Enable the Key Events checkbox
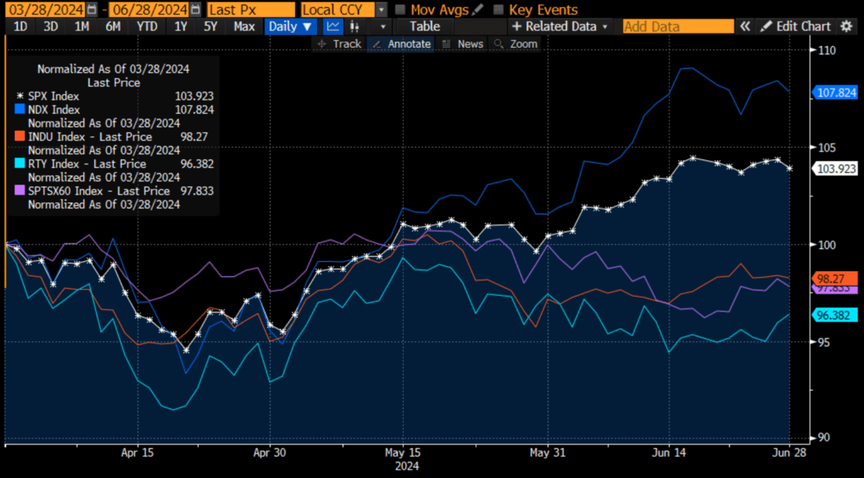 click(x=497, y=9)
